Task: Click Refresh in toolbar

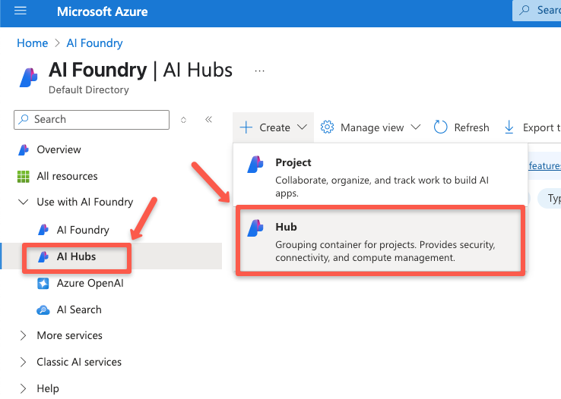Action: [x=461, y=127]
